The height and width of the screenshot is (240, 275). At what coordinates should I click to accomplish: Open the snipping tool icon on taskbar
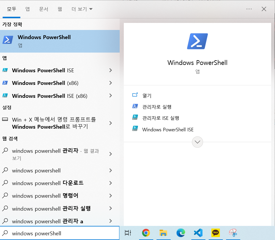(x=233, y=233)
